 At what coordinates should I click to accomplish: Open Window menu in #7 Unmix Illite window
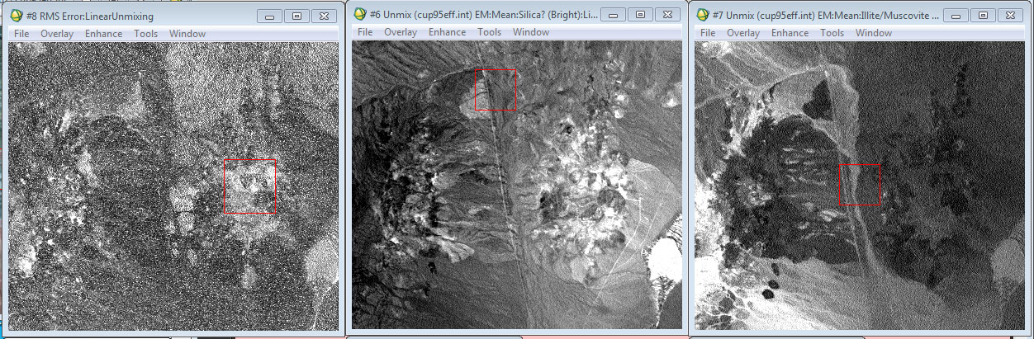pos(874,33)
